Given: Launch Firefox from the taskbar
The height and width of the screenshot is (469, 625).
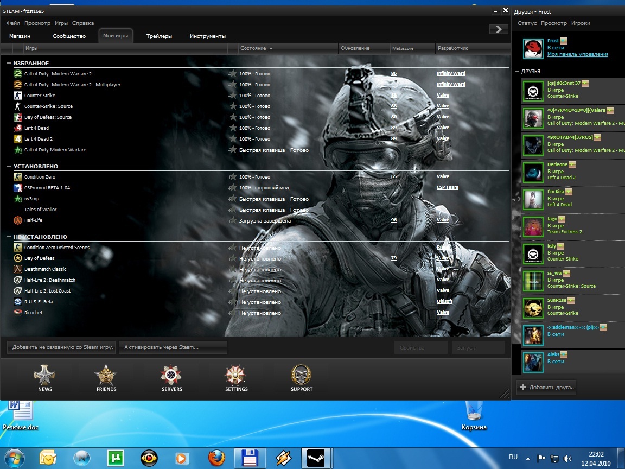Looking at the screenshot, I should click(215, 458).
